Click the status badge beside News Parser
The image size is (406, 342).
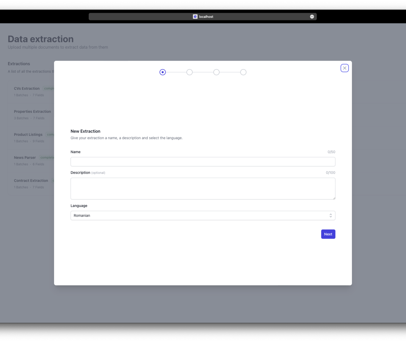[x=47, y=158]
